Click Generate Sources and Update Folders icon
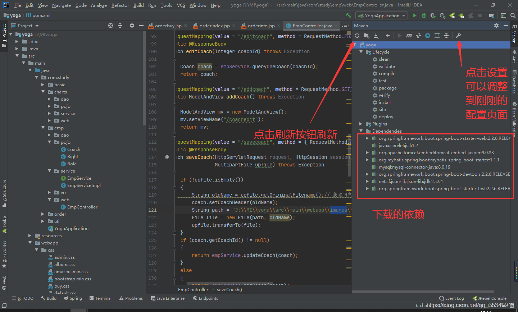Screen dimensions: 518x312 pos(367,36)
